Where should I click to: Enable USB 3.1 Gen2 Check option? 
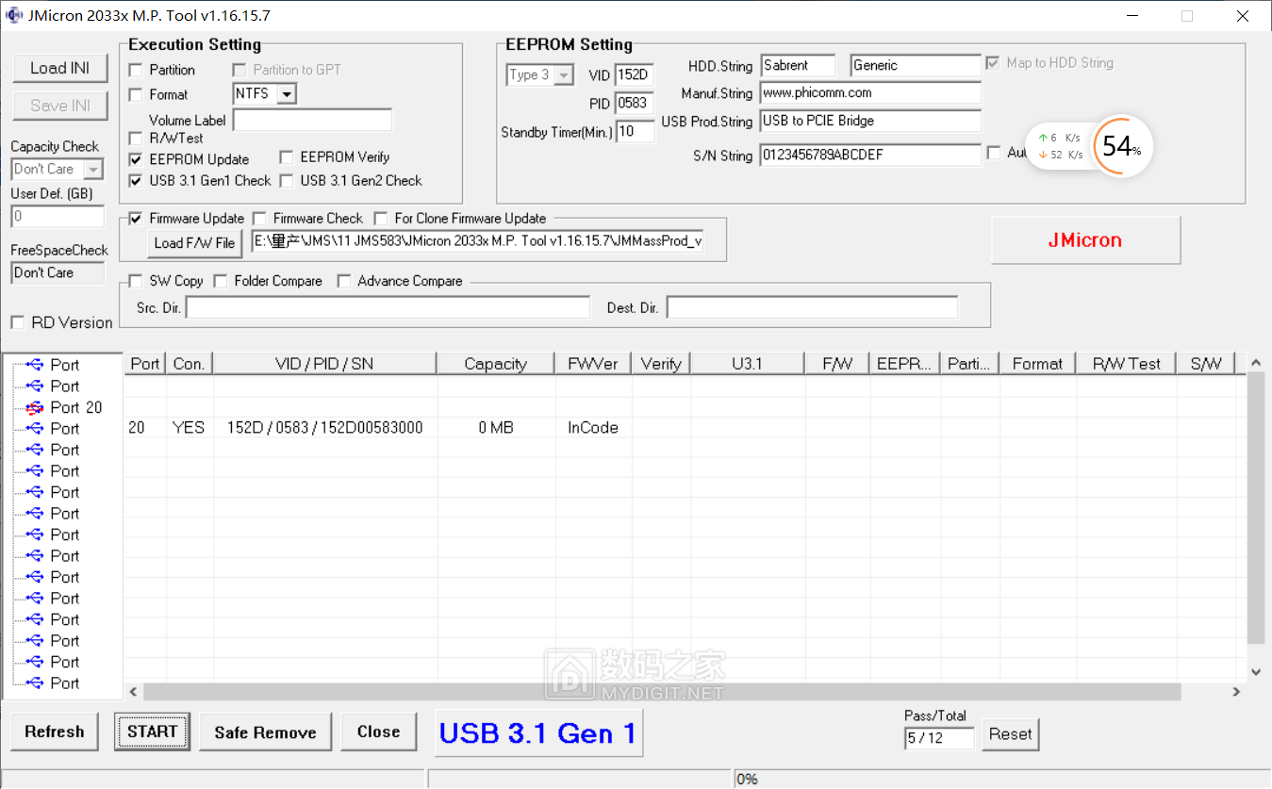point(287,181)
